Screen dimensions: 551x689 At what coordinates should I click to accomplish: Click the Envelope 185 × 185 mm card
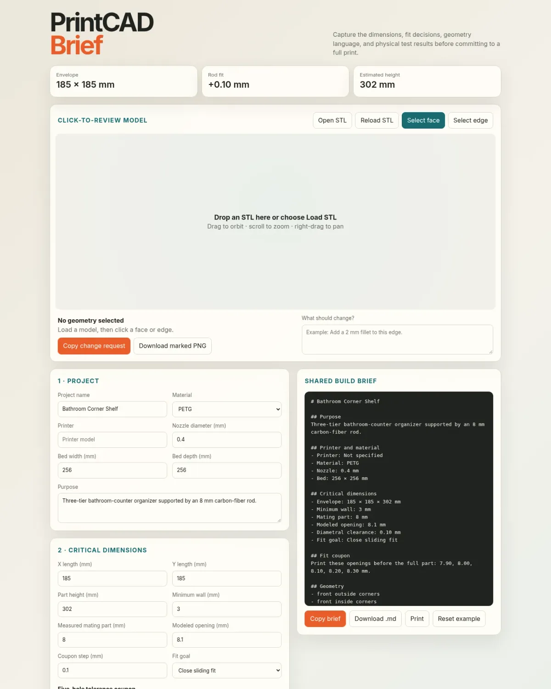pos(124,81)
